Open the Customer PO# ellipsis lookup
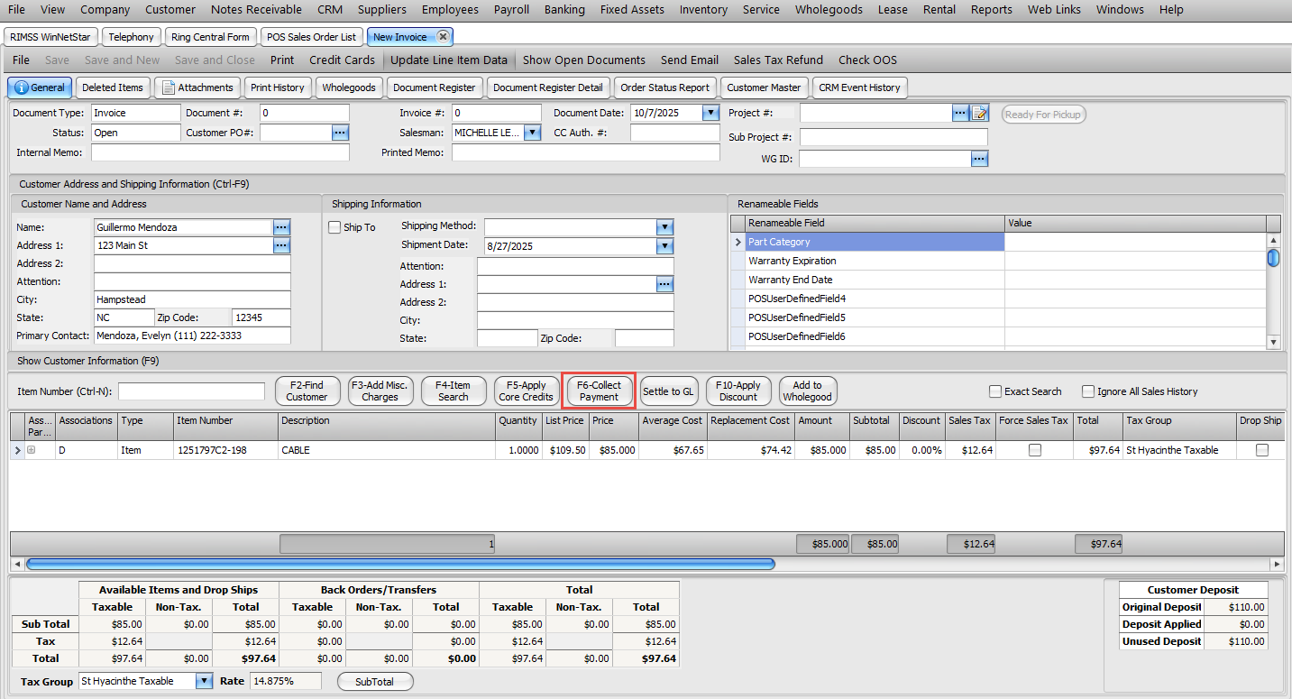Image resolution: width=1292 pixels, height=699 pixels. [x=340, y=133]
